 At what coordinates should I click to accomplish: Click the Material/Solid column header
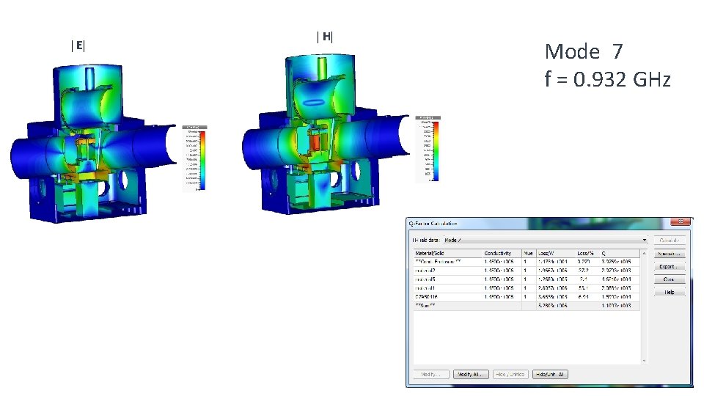(447, 253)
